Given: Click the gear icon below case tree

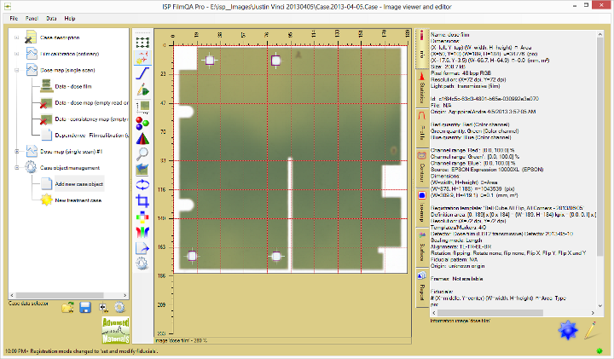Looking at the screenshot, I should tap(120, 307).
